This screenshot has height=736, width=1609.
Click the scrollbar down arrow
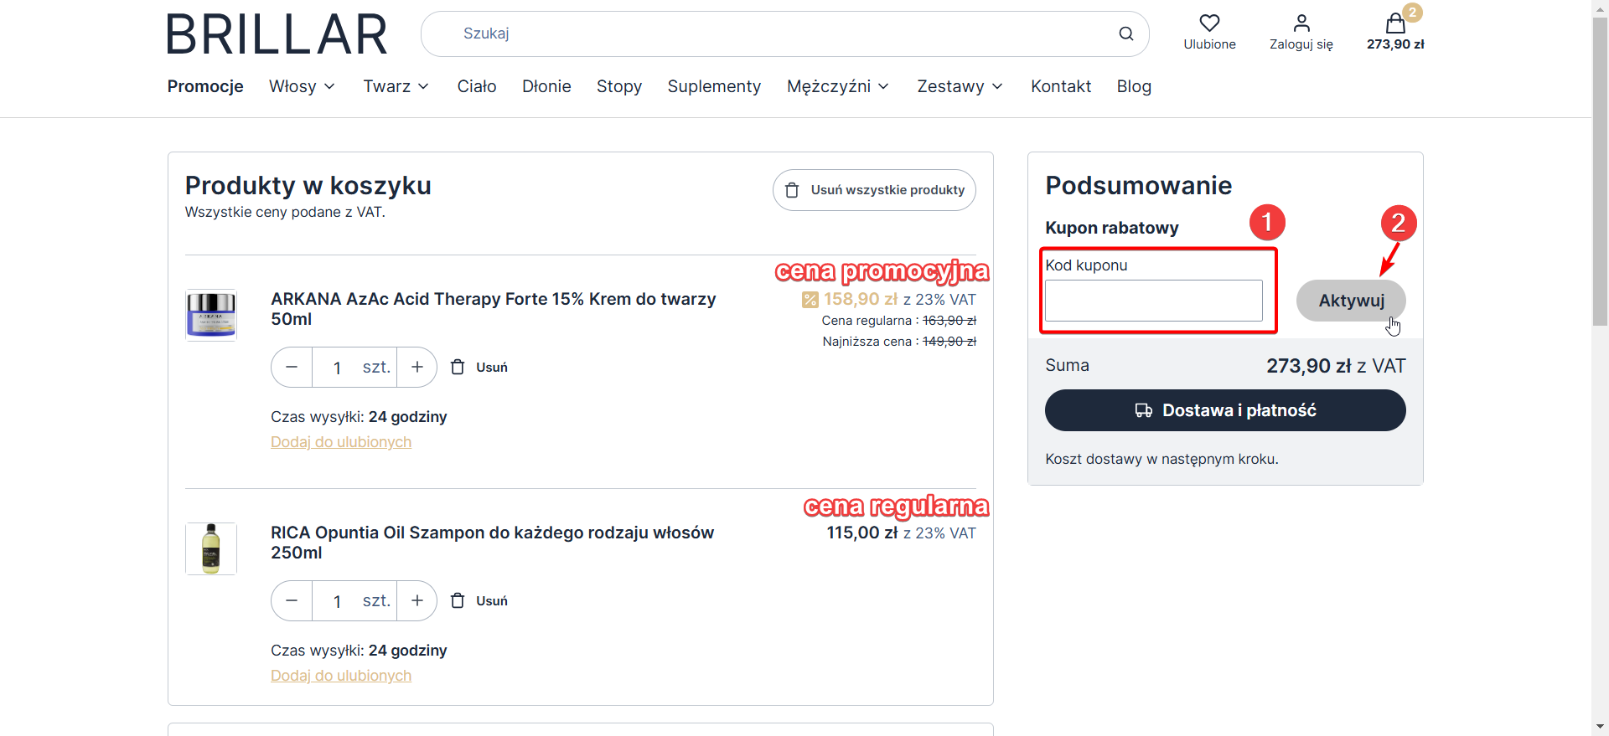tap(1600, 727)
